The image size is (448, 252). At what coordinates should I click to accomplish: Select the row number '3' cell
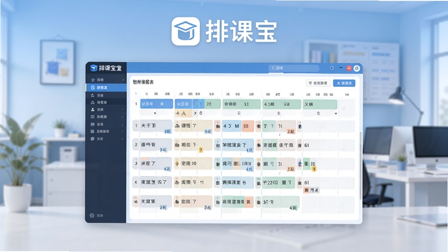pos(136,164)
